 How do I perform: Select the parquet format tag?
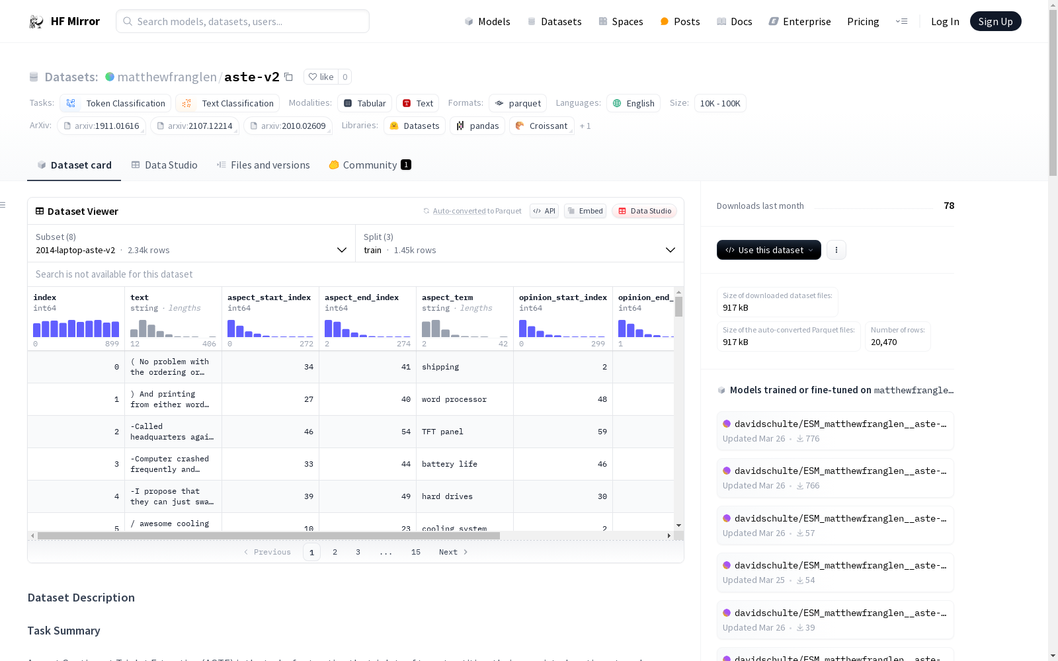tap(518, 103)
